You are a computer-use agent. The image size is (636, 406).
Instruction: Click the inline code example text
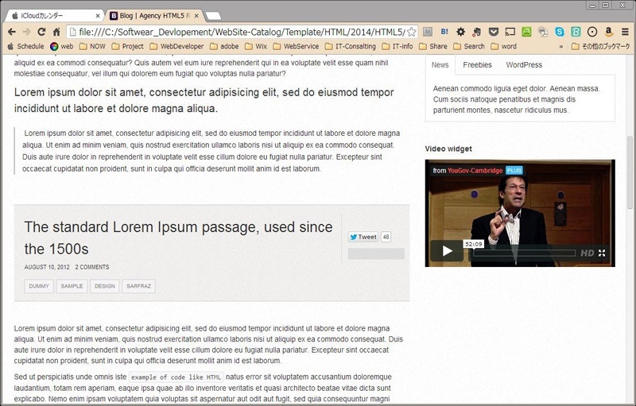[x=176, y=377]
